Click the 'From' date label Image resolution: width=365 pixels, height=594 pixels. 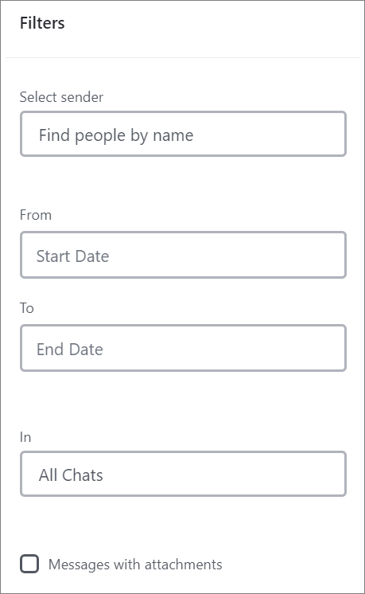(36, 215)
